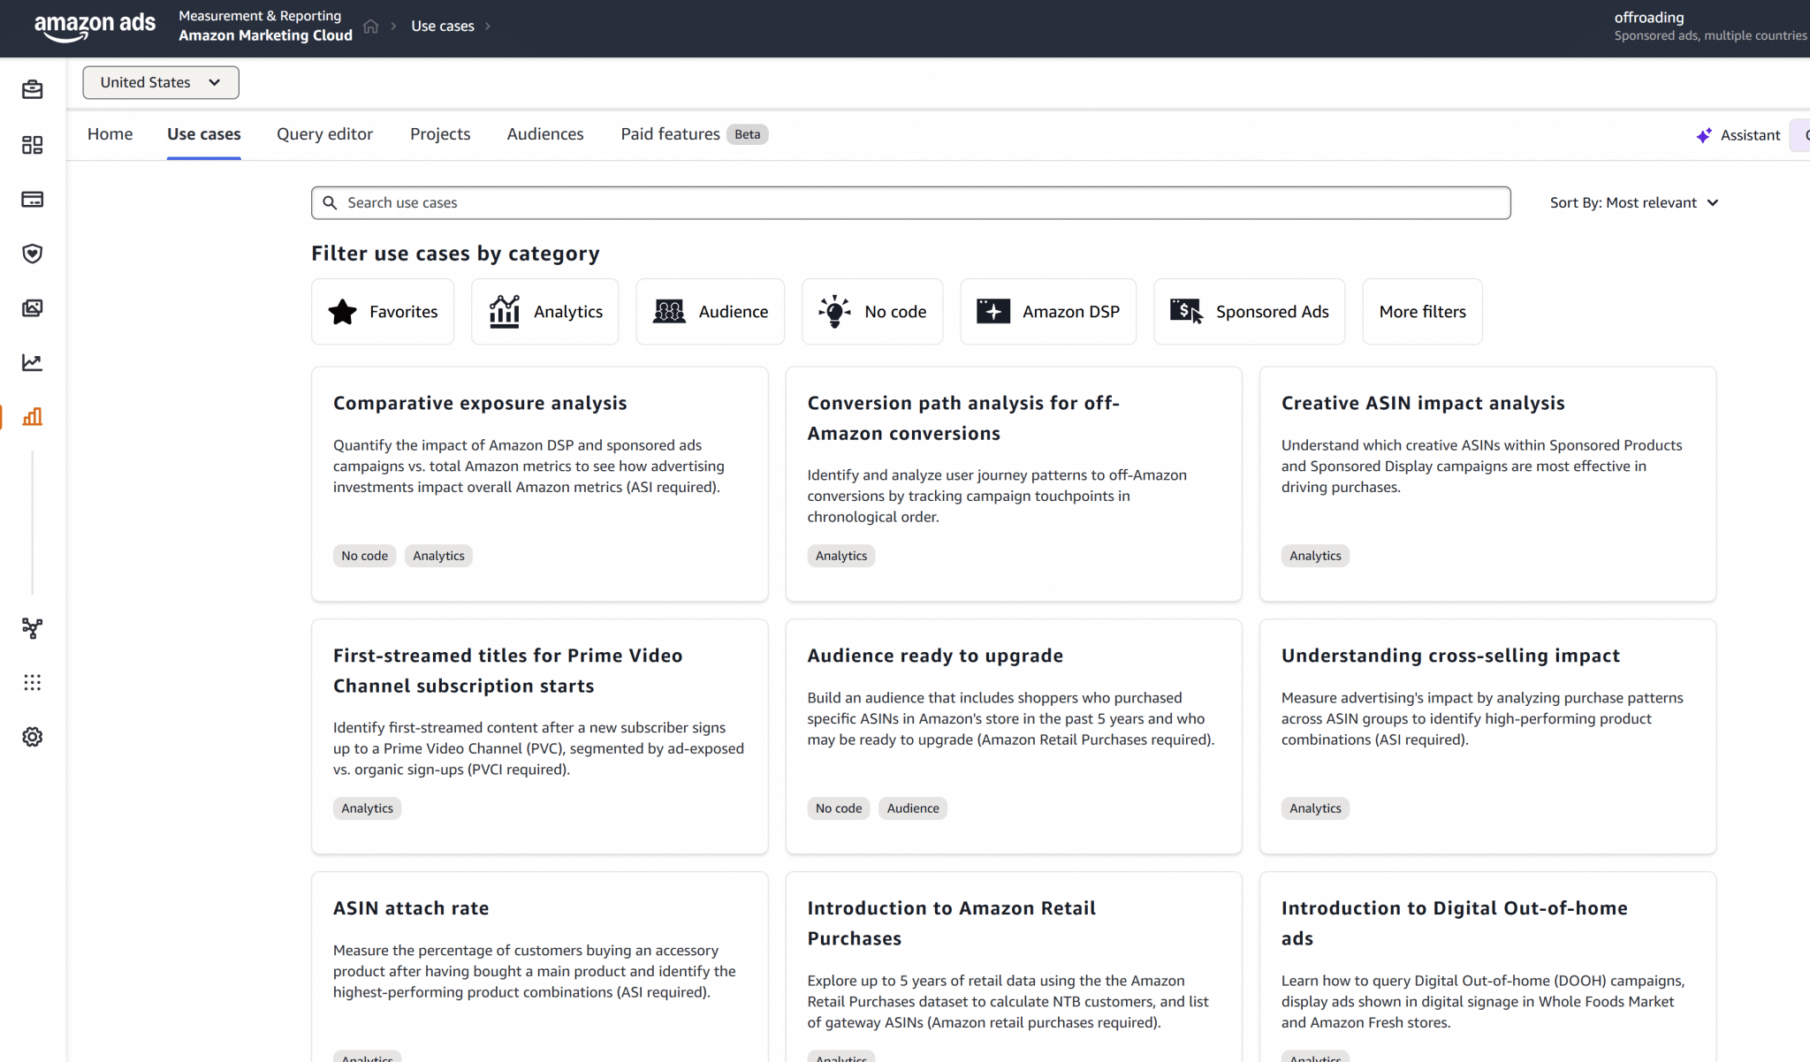
Task: Click the chart icon on Analytics filter
Action: click(x=505, y=312)
